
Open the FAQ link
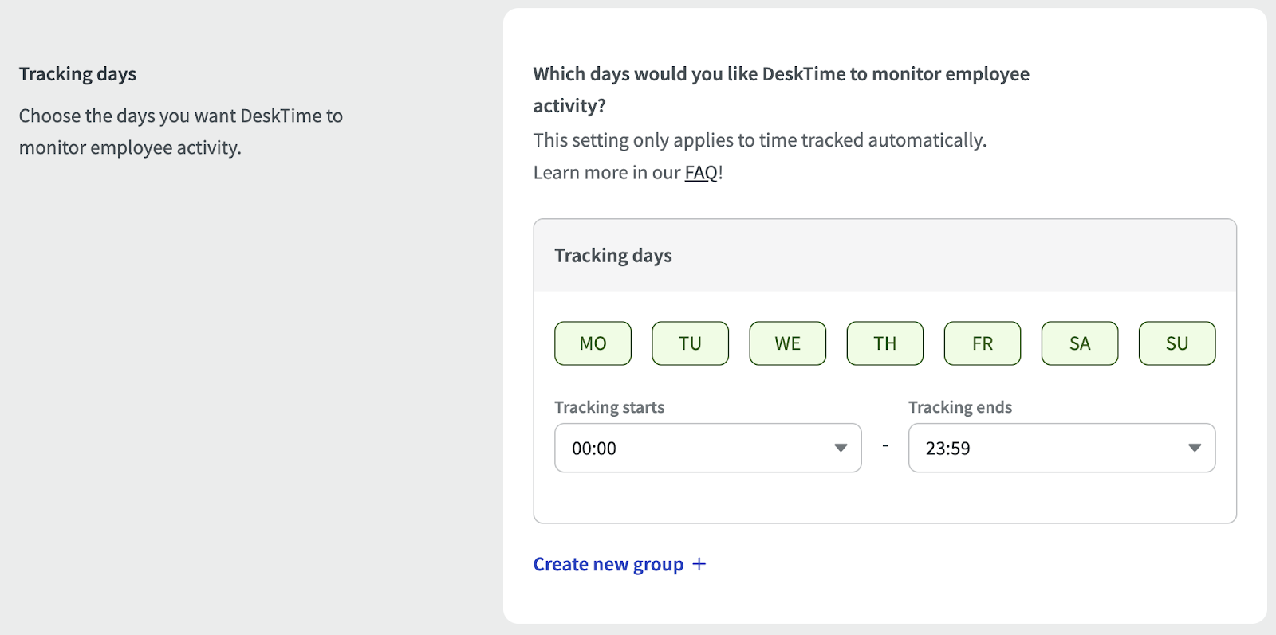(x=701, y=173)
